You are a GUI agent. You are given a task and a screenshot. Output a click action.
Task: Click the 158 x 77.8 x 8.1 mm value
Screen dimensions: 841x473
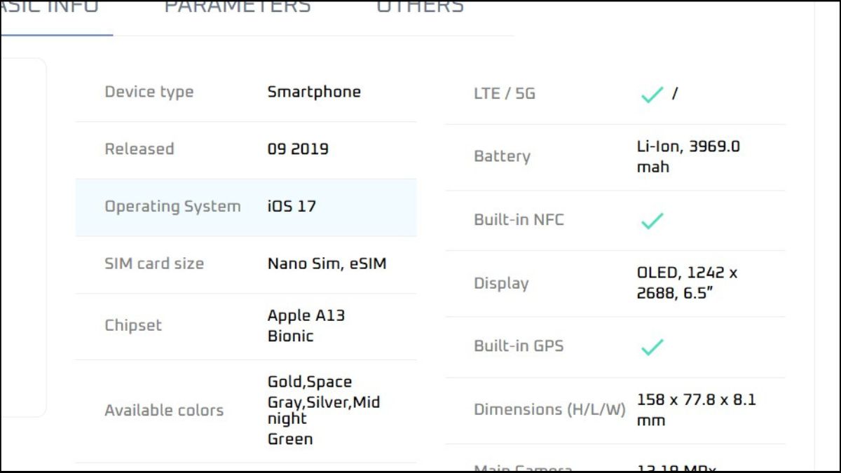pos(696,410)
